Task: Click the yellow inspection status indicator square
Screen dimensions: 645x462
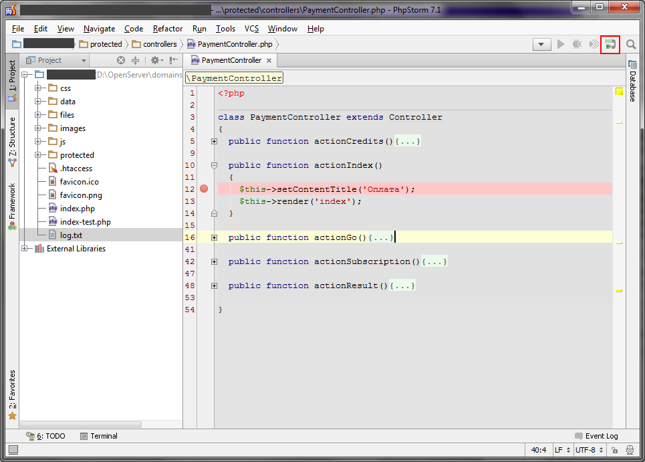Action: click(619, 92)
